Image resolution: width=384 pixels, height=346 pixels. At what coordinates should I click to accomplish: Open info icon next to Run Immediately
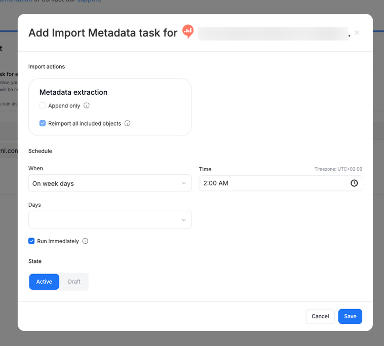(85, 241)
